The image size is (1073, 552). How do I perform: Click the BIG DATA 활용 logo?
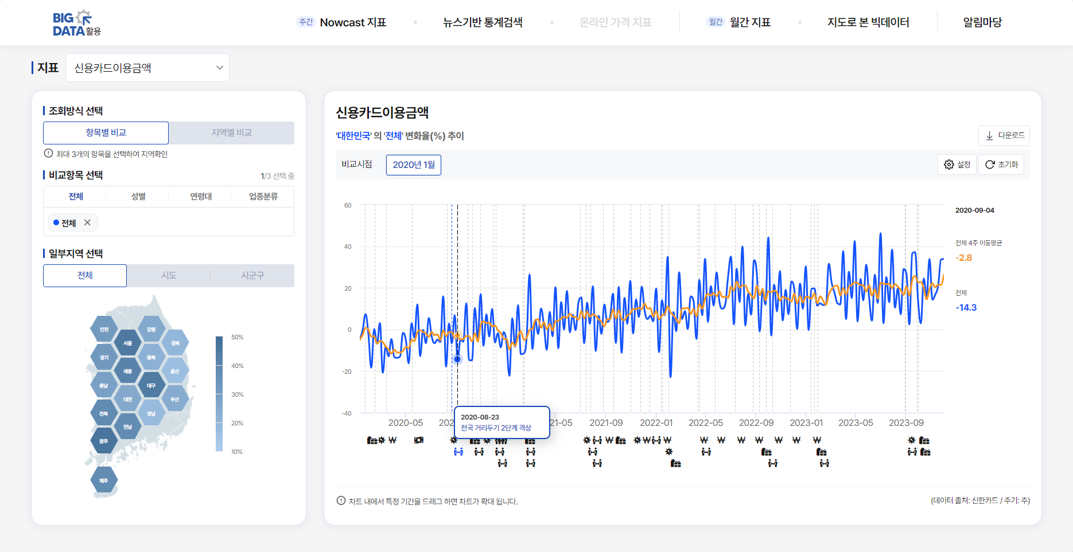coord(76,23)
